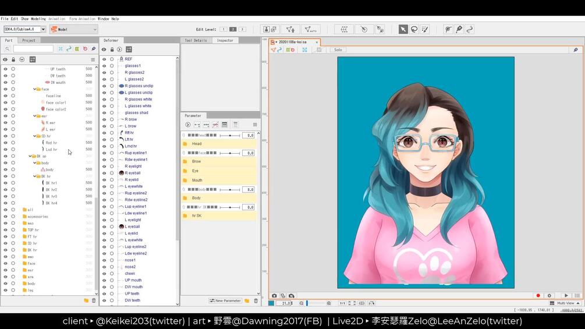
Task: Toggle all-visibility eye in Part panel header
Action: point(5,59)
